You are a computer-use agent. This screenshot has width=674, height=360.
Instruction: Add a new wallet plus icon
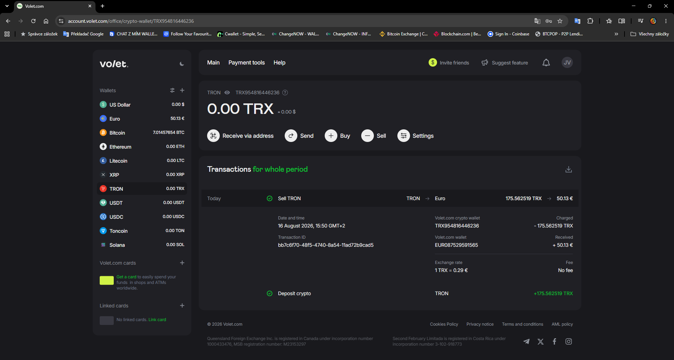click(x=182, y=90)
